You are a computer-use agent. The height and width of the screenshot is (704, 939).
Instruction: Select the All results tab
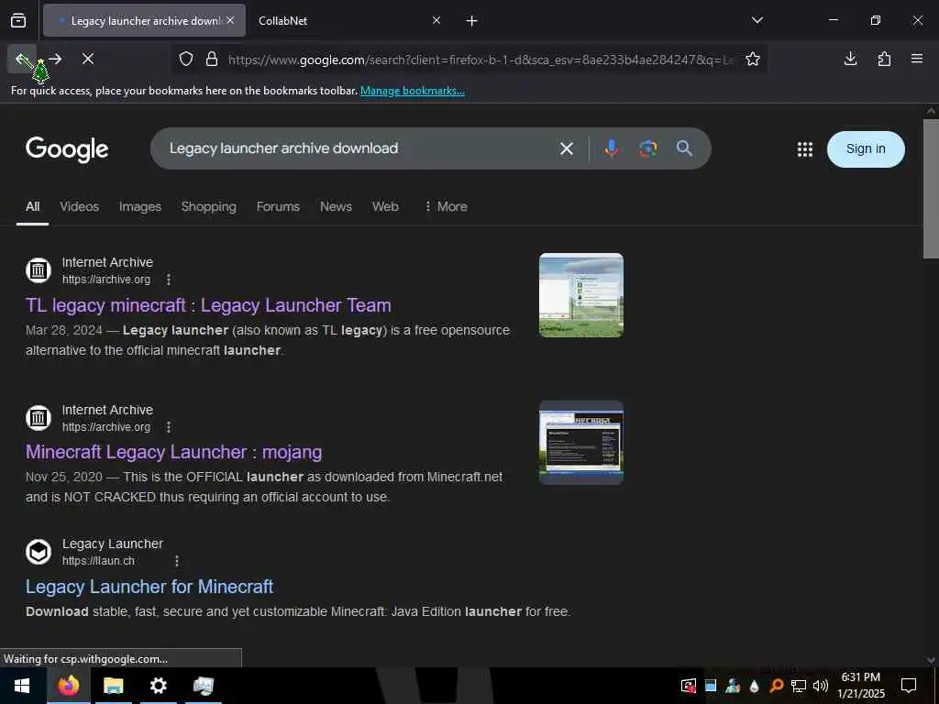[32, 206]
